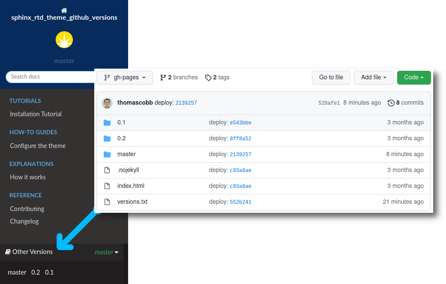Open the green Code dropdown
This screenshot has width=446, height=284.
coord(414,78)
